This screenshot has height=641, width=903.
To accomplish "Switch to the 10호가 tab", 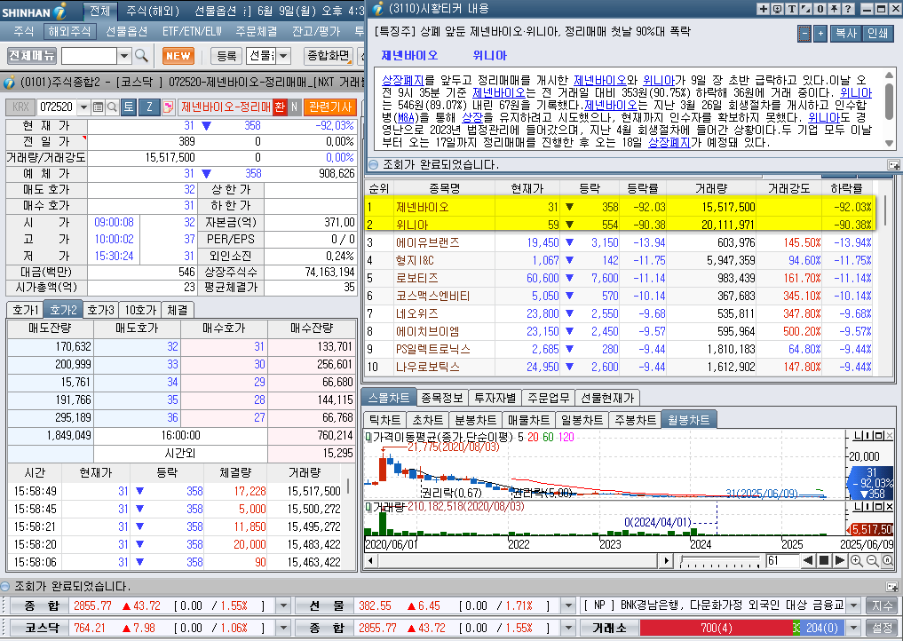I will click(x=140, y=310).
